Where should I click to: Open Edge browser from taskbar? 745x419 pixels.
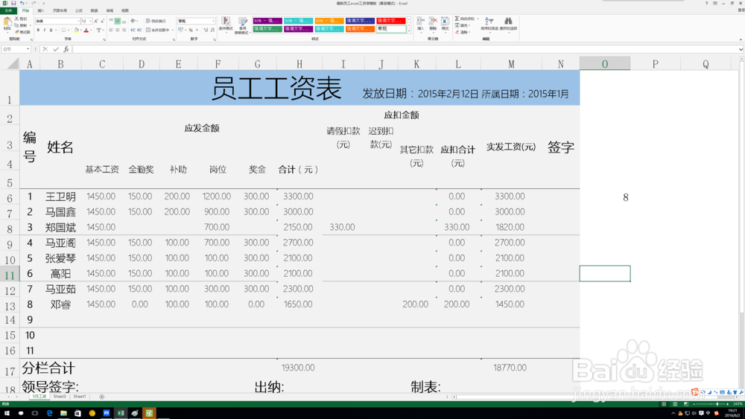[49, 413]
